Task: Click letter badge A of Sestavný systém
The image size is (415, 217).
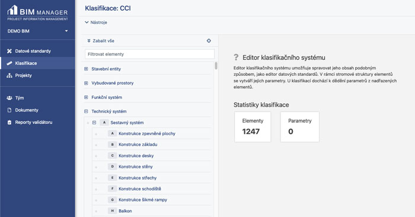Action: [104, 123]
